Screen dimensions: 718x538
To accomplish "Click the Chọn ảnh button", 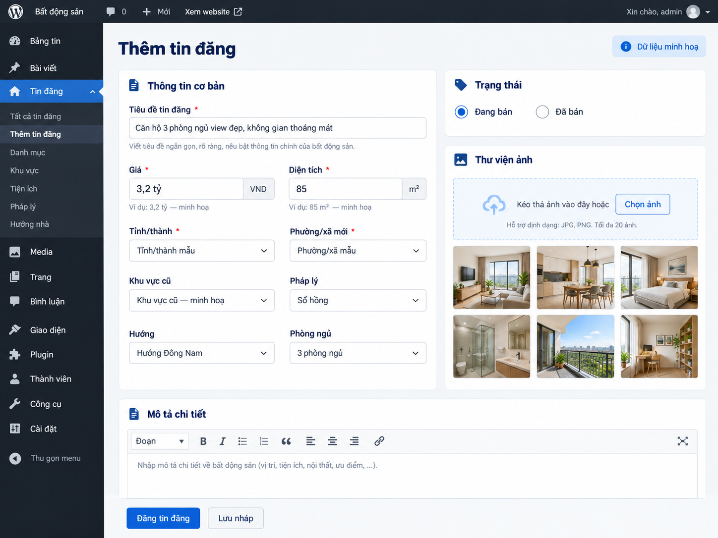I will click(x=643, y=205).
